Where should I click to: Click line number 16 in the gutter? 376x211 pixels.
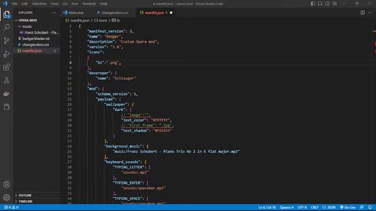pyautogui.click(x=69, y=104)
